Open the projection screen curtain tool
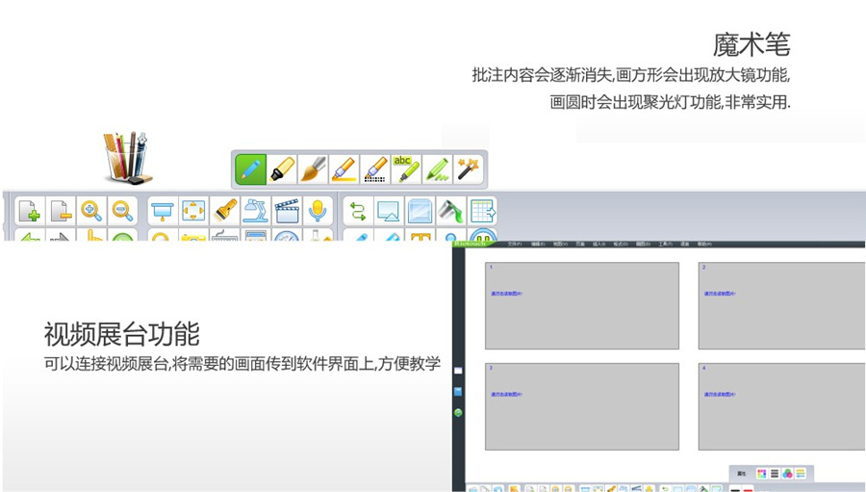866x492 pixels. point(163,211)
